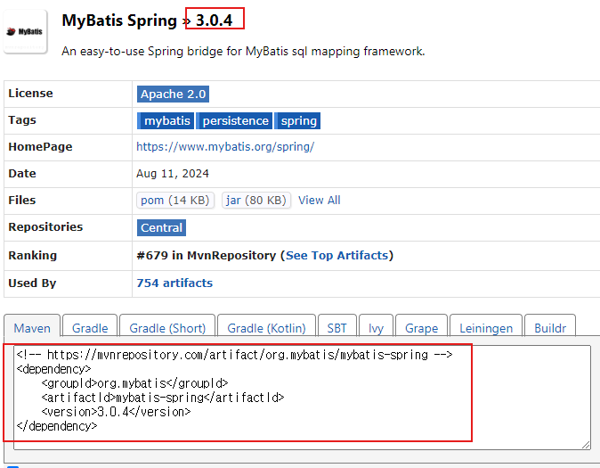Select the persistence tag

click(234, 120)
